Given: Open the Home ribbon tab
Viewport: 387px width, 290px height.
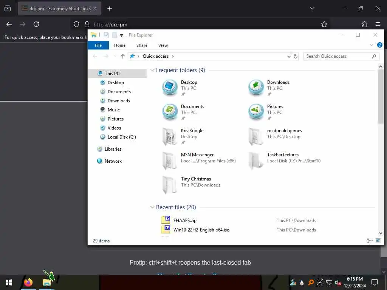Looking at the screenshot, I should coord(120,45).
